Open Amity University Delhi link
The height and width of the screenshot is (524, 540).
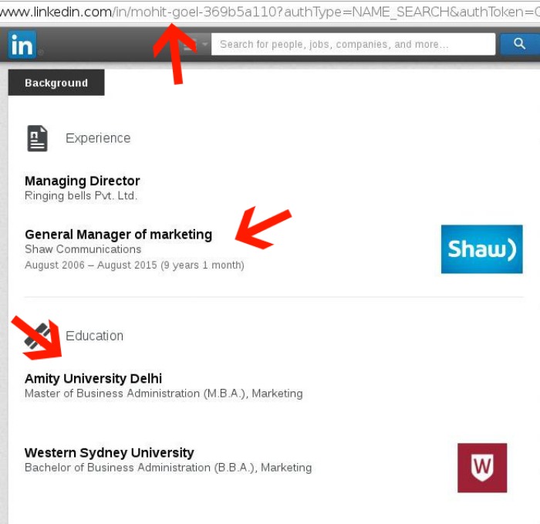[93, 379]
